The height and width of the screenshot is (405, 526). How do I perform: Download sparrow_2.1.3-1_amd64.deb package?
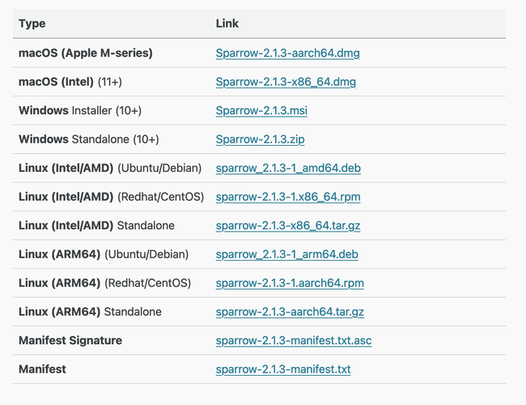tap(287, 168)
